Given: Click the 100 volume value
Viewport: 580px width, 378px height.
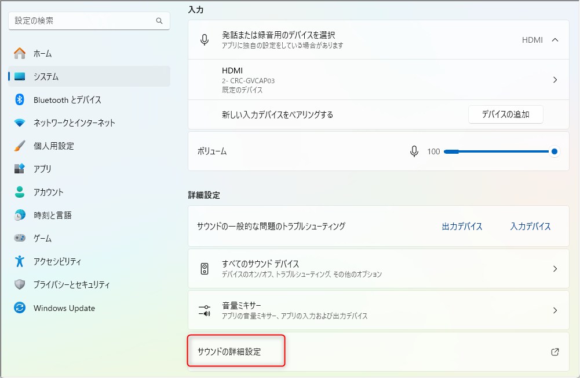Looking at the screenshot, I should pyautogui.click(x=433, y=151).
